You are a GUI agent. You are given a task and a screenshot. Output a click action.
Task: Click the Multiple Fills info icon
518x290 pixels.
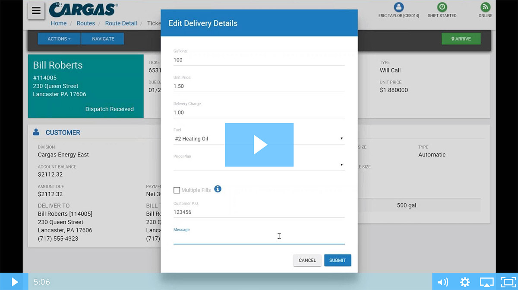[x=218, y=189]
